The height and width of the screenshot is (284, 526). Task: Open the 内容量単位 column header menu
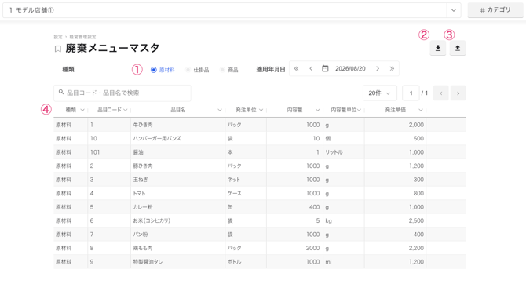click(359, 110)
